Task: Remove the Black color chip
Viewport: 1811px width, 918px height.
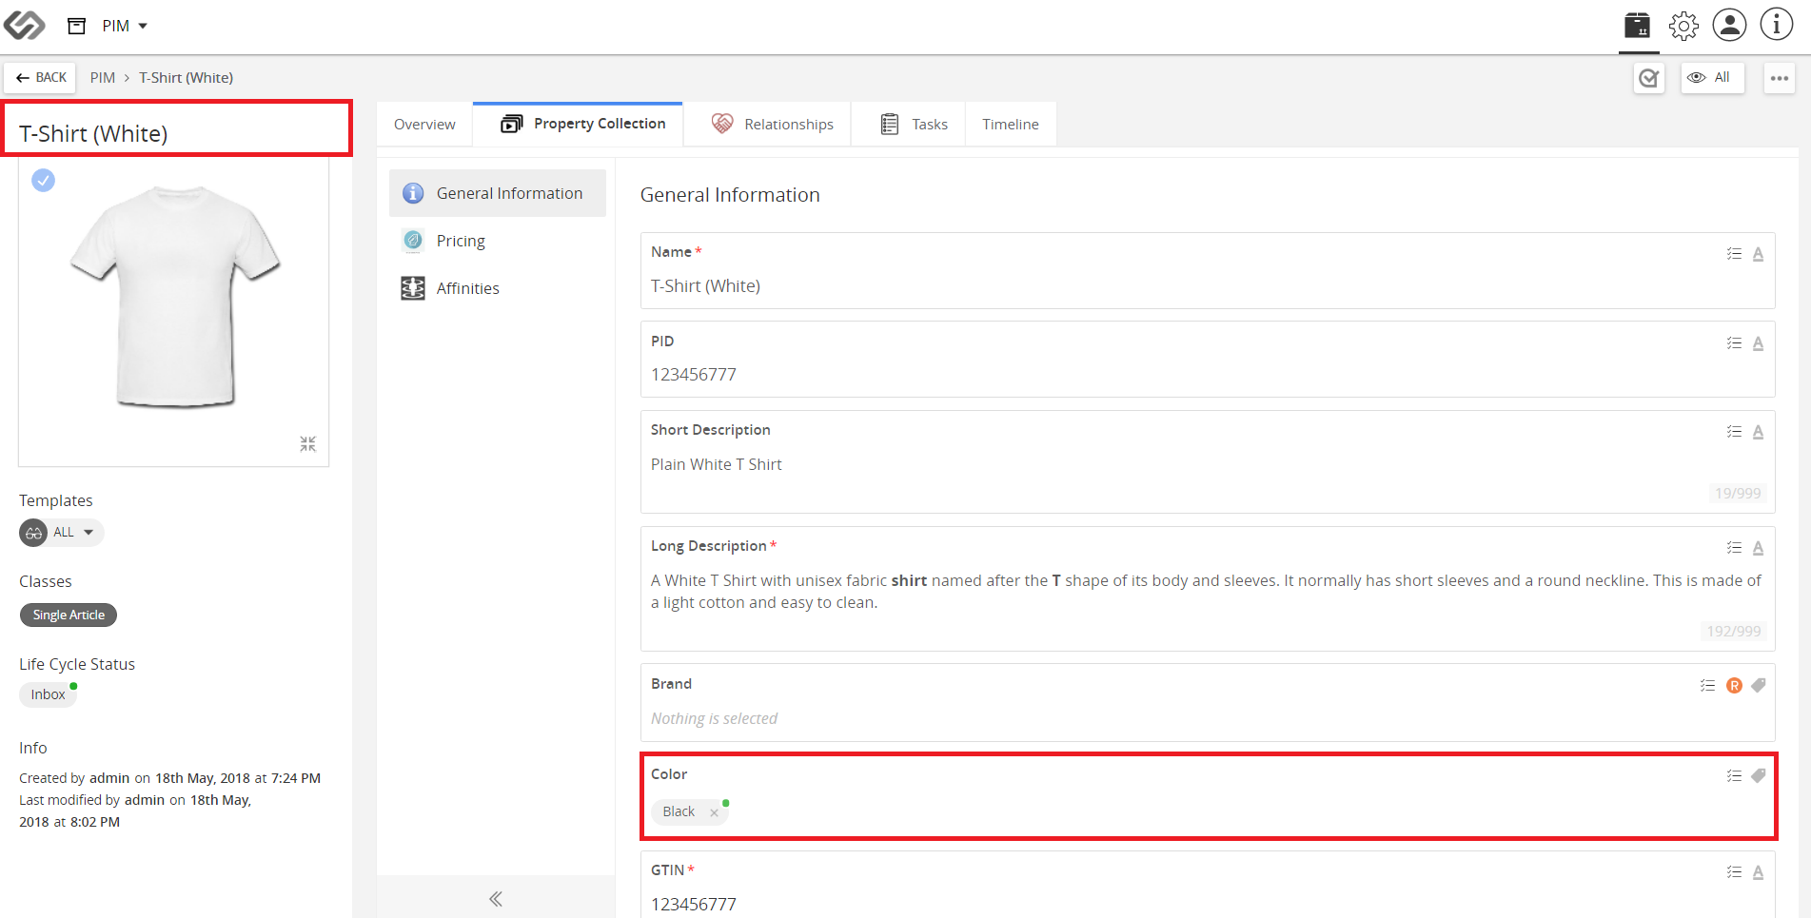Action: point(714,812)
